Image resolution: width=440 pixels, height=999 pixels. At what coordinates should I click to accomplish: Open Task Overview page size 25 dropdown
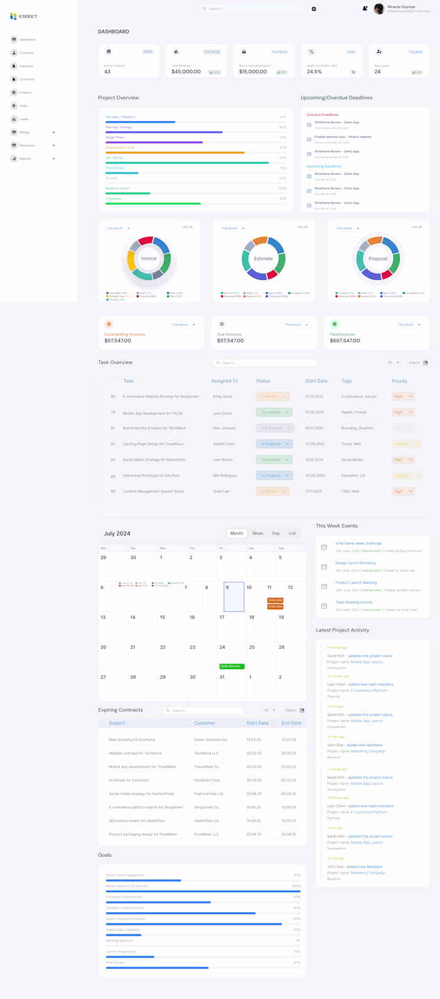pos(393,363)
